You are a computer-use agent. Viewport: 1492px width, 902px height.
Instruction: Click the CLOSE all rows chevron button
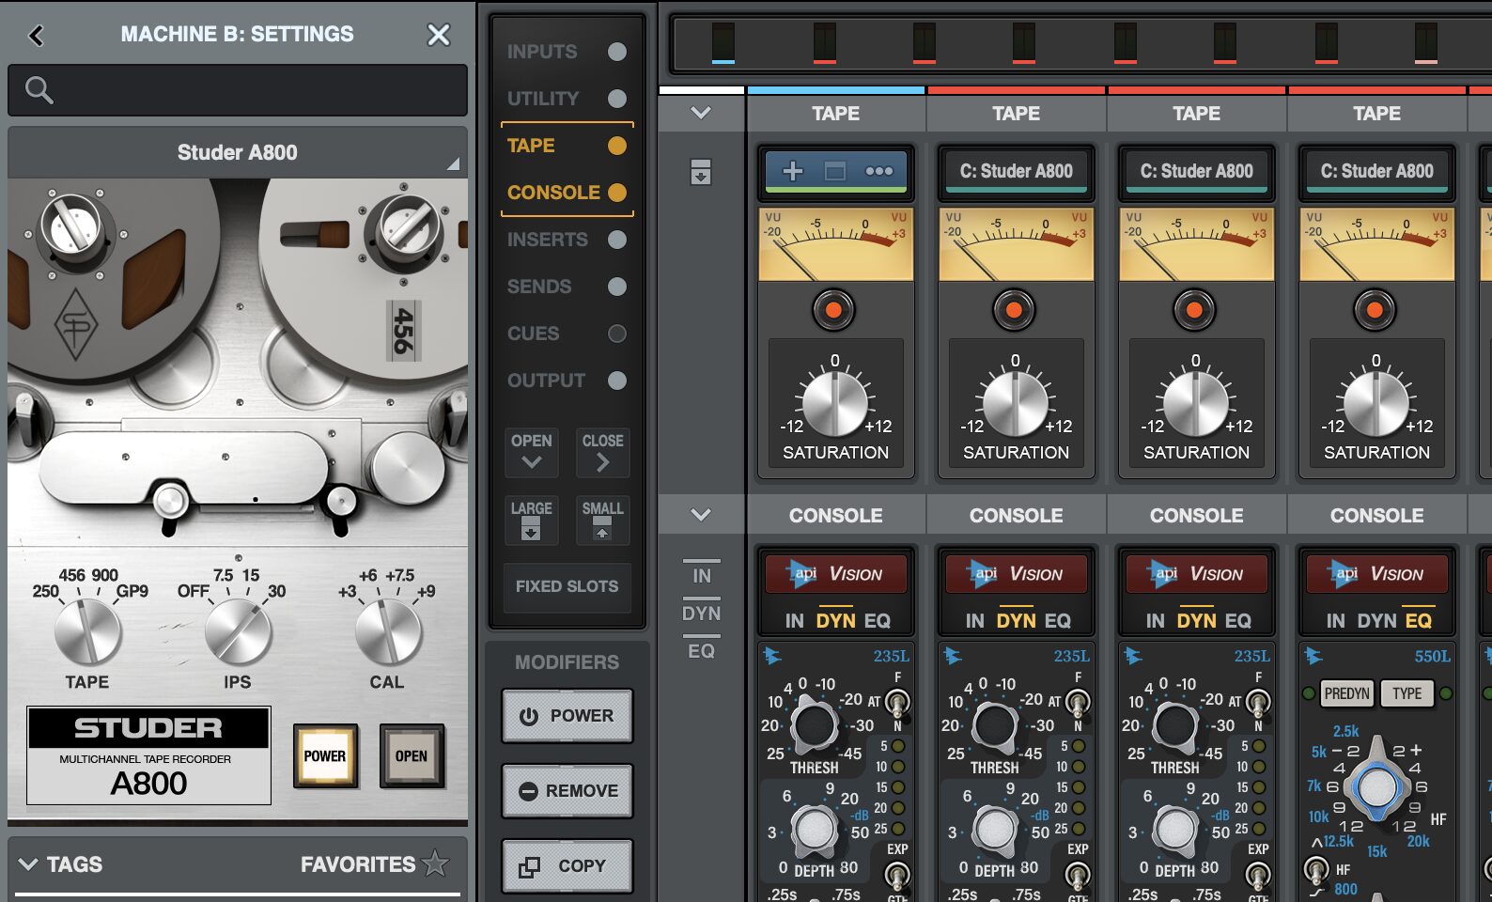(x=603, y=452)
